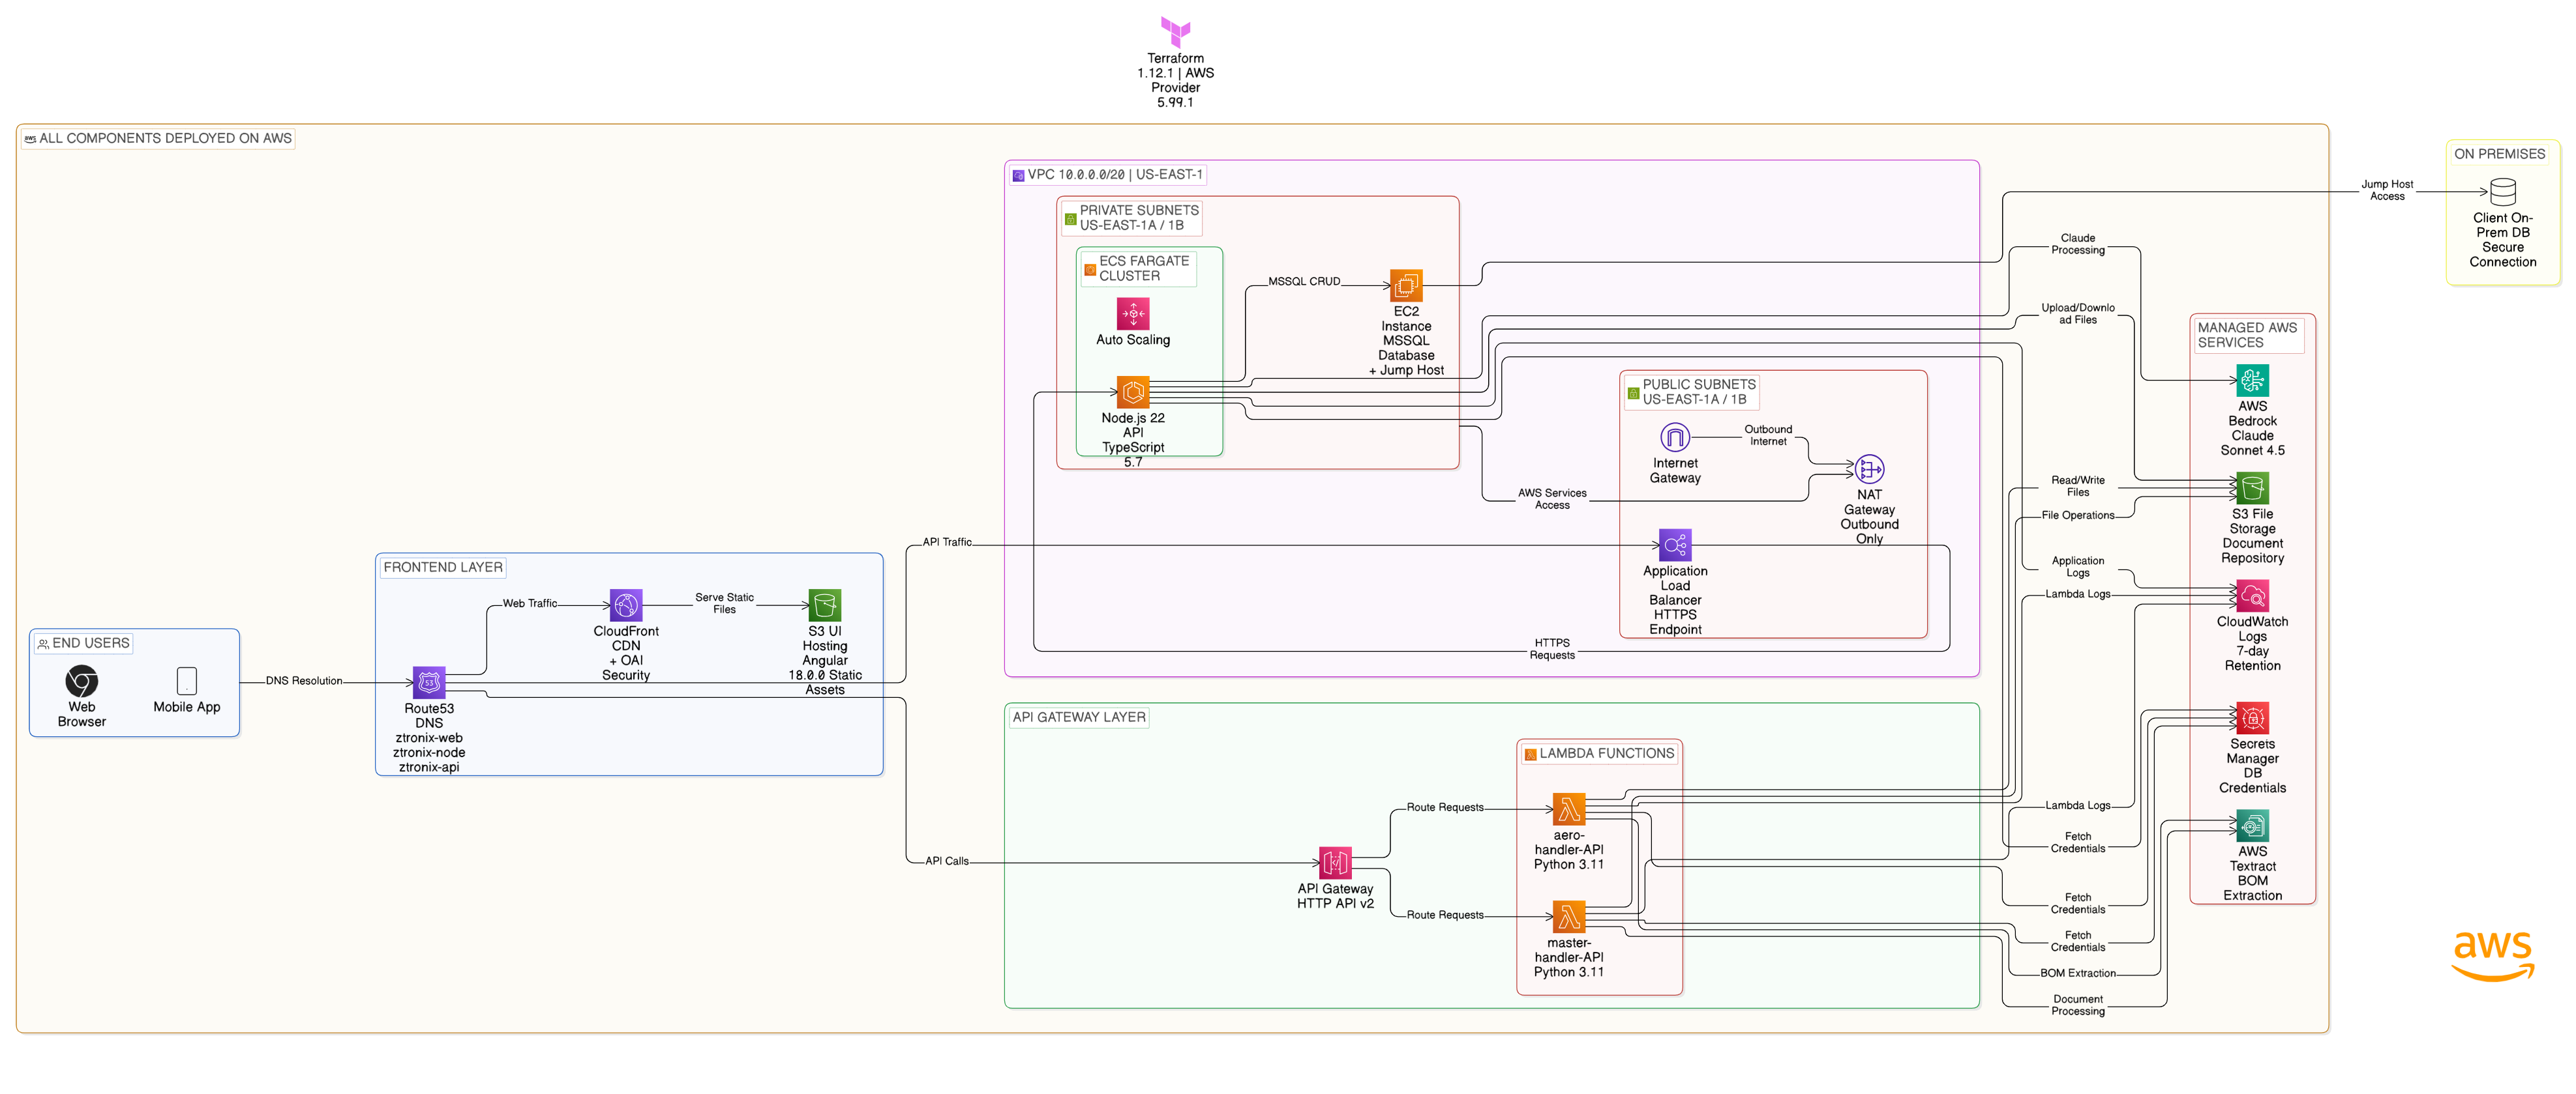This screenshot has height=1094, width=2576.
Task: Click the AWS Textract icon
Action: tap(2252, 826)
